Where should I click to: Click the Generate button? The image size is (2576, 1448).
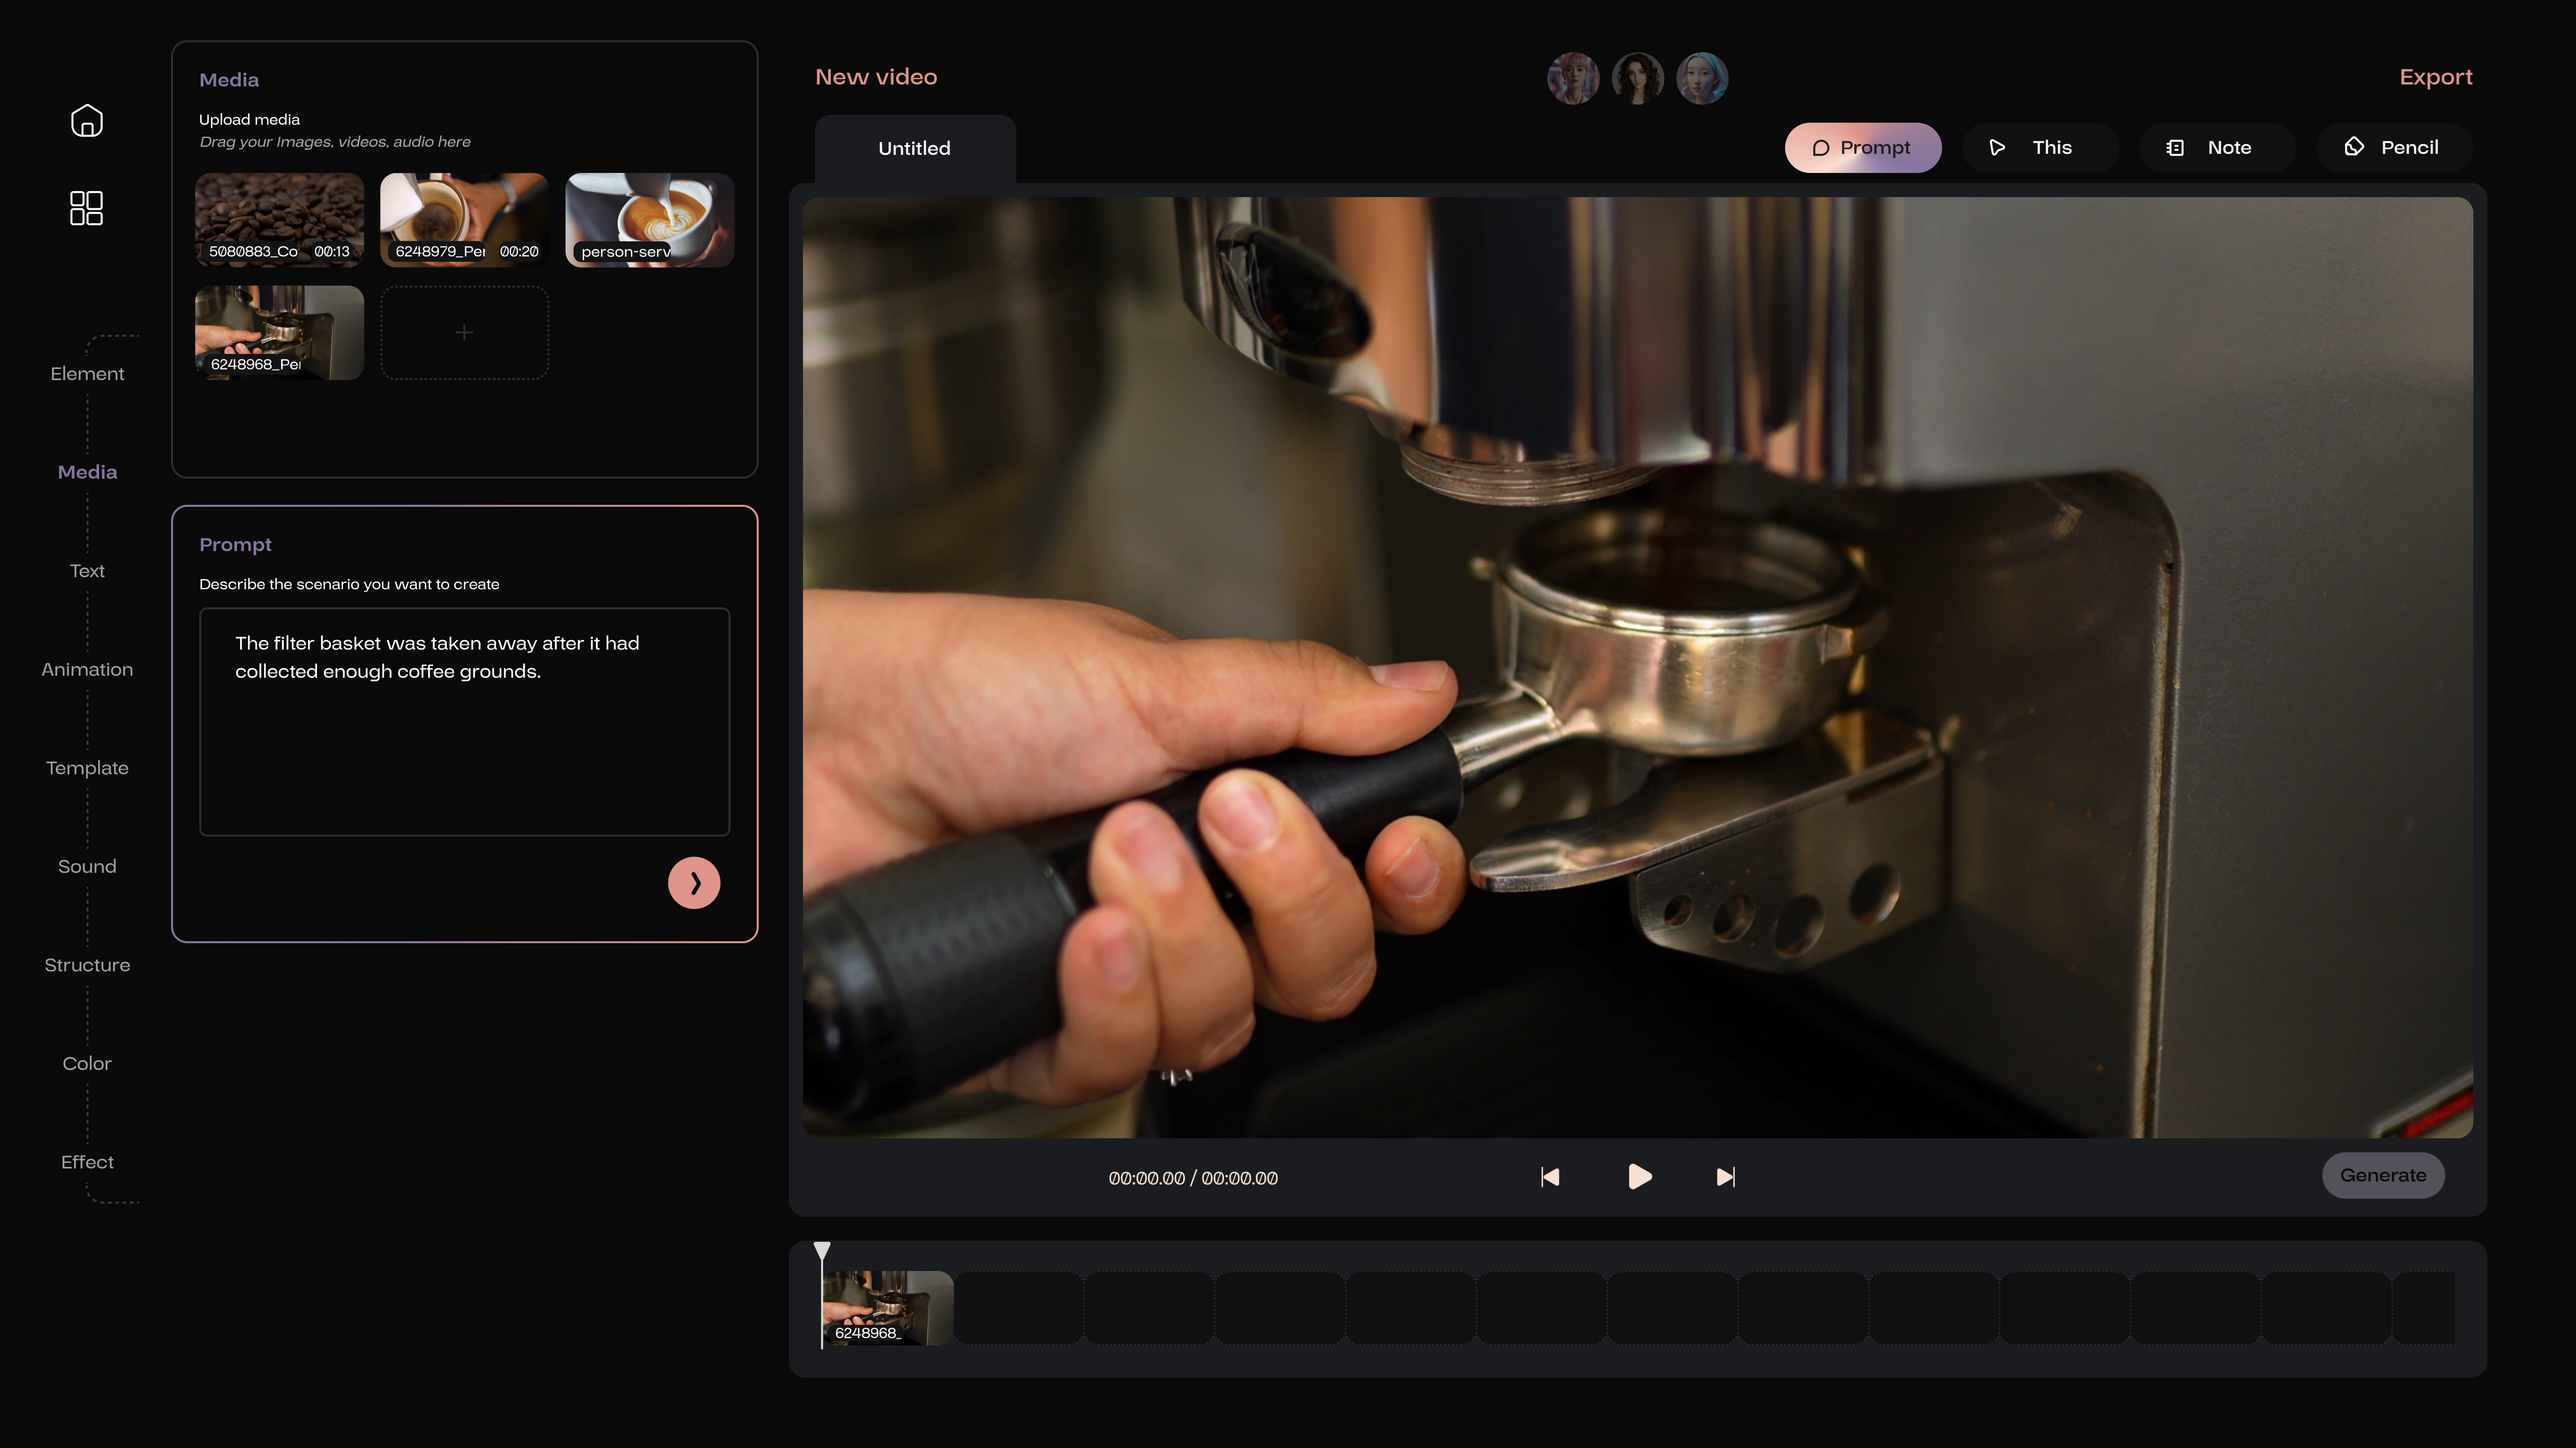coord(2382,1175)
